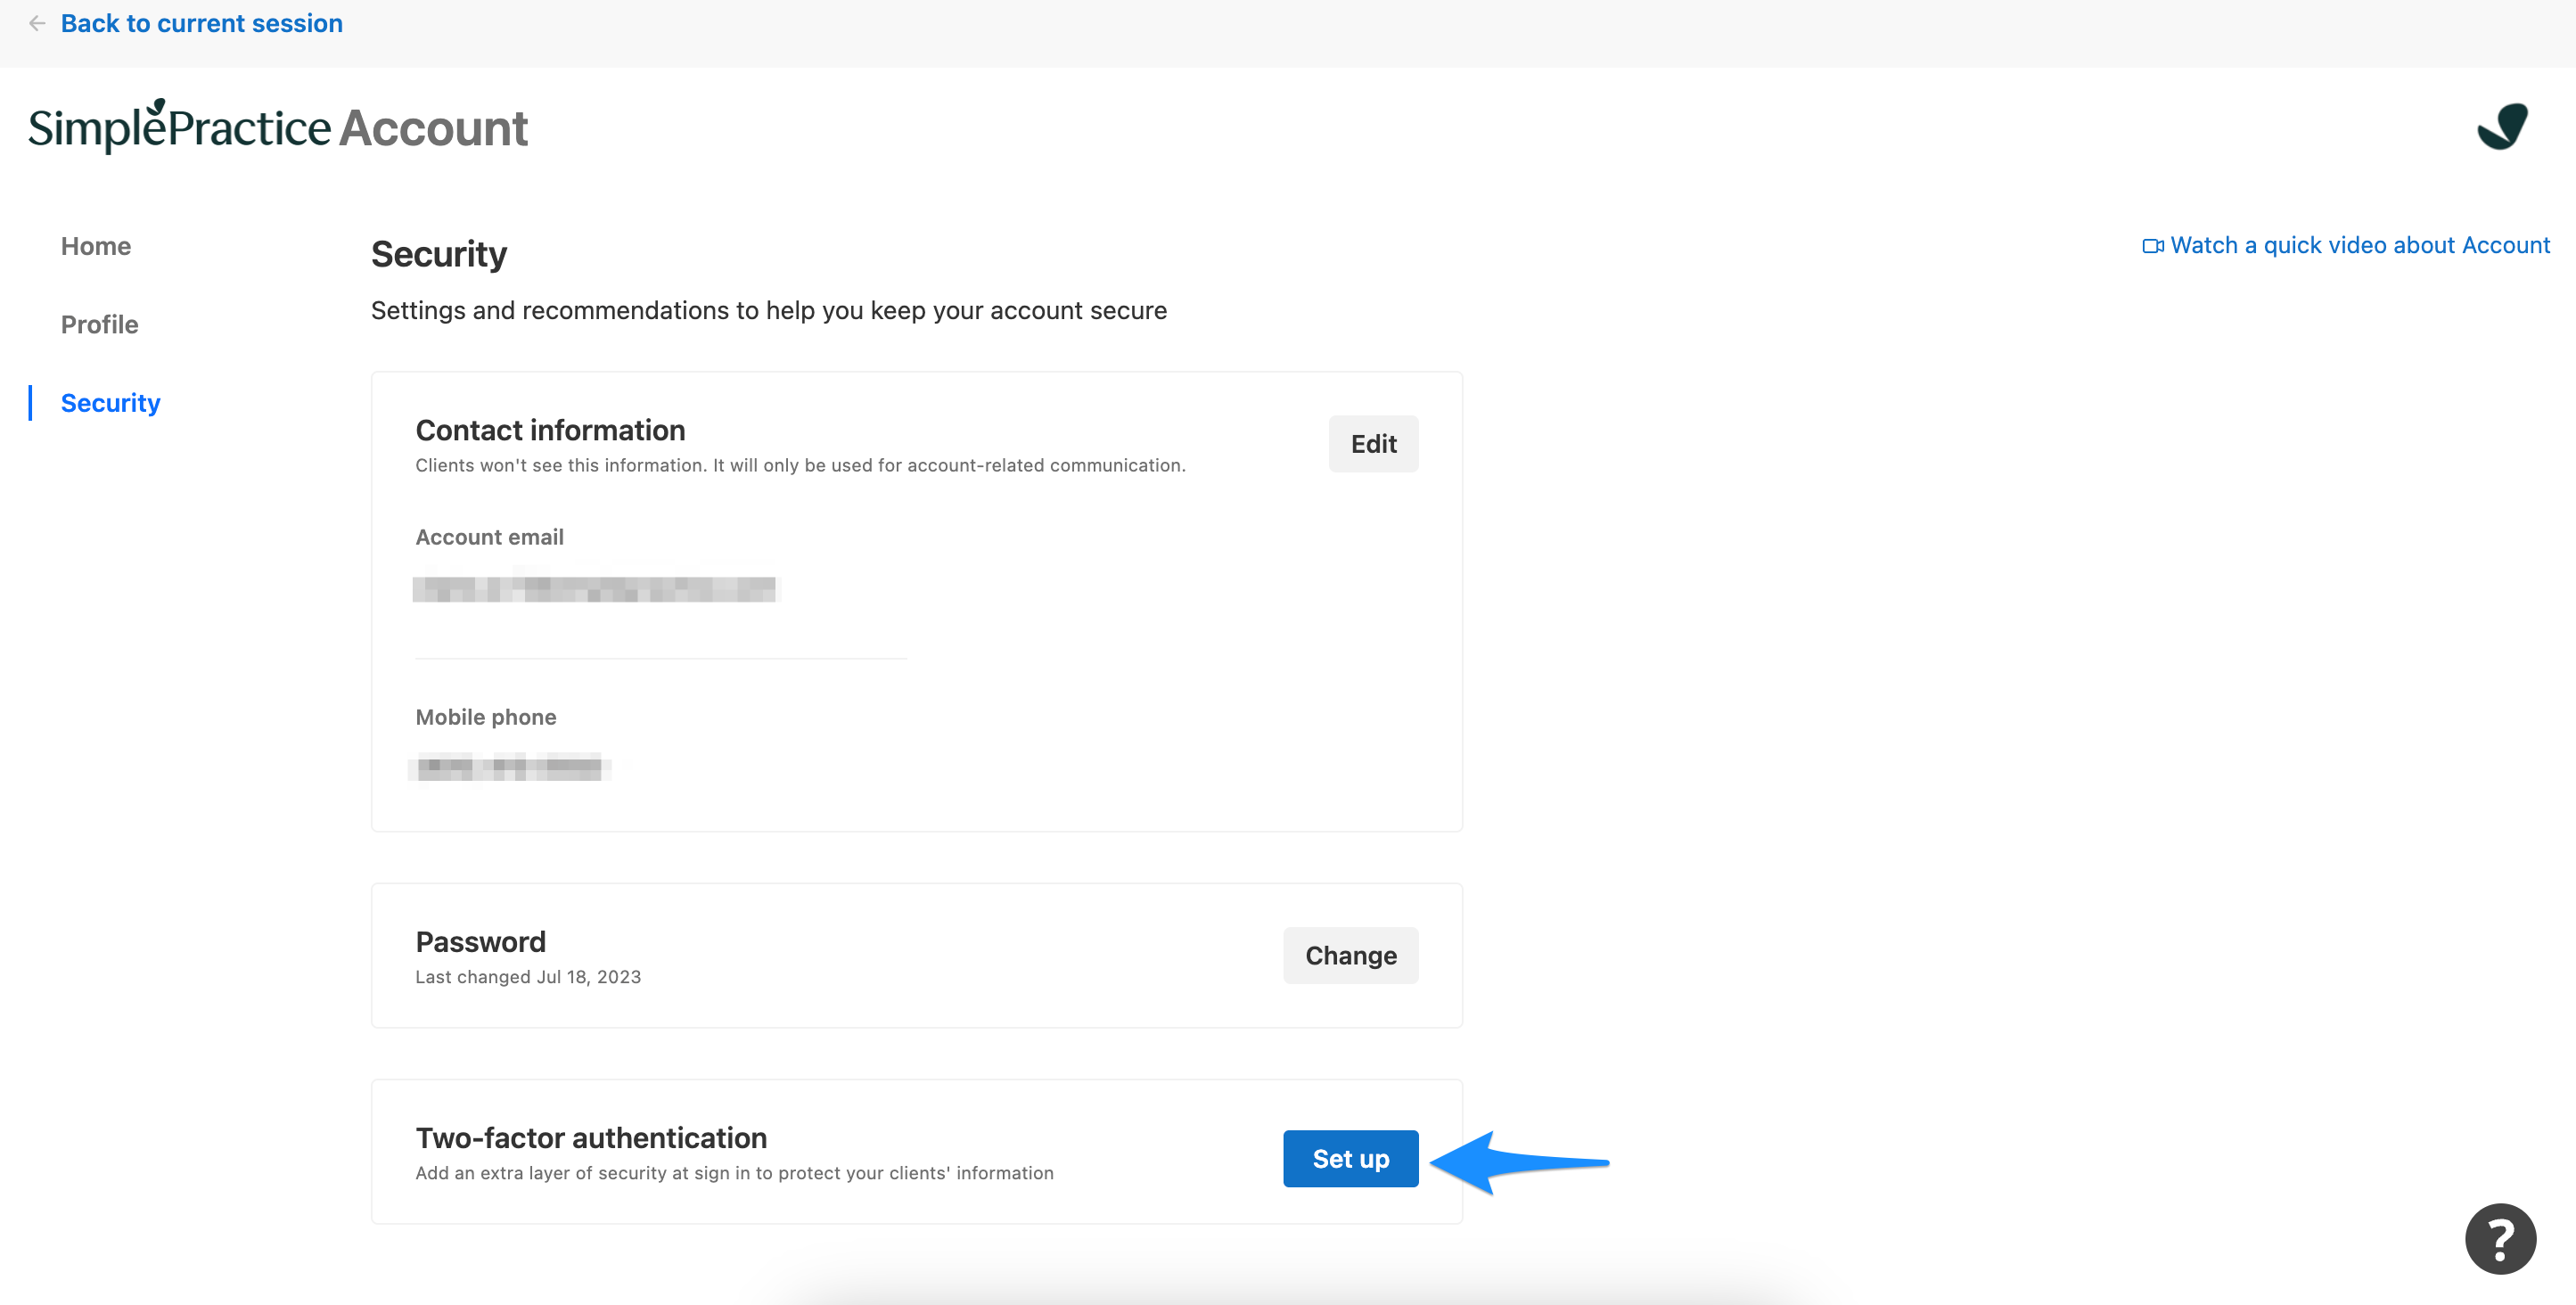Select Security in the sidebar

(110, 402)
